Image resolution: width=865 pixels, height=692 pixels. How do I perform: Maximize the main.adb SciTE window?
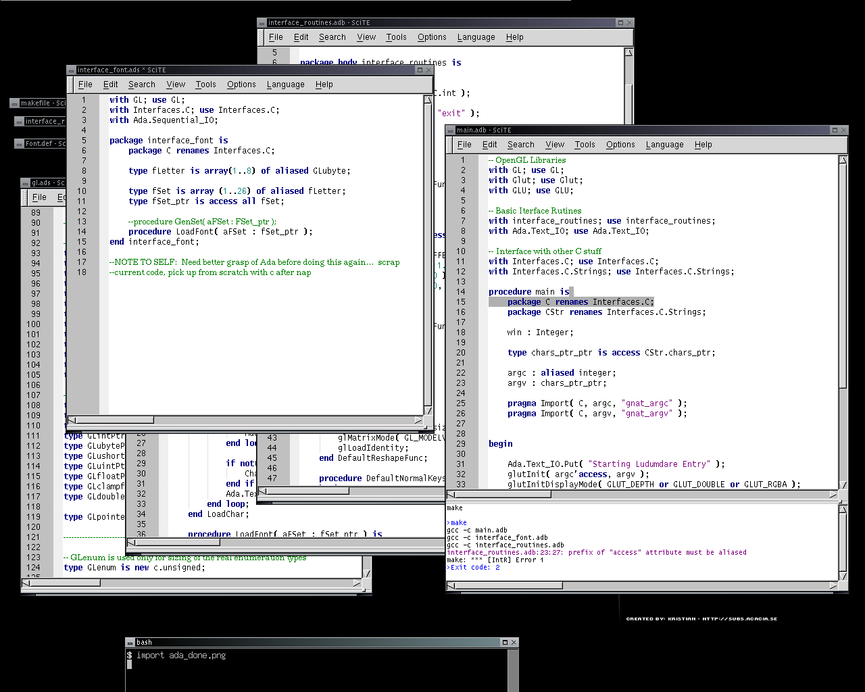835,130
